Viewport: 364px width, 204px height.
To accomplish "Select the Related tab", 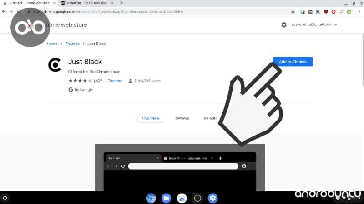I will coord(211,118).
